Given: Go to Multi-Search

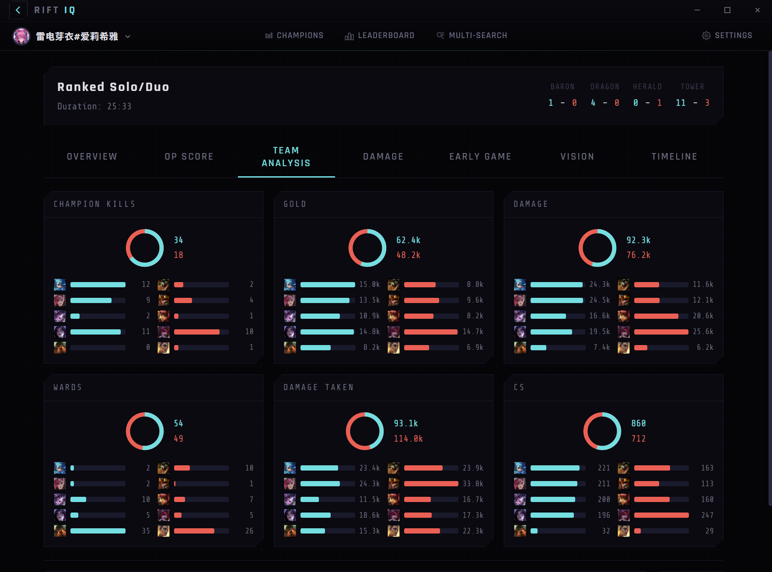Looking at the screenshot, I should (472, 35).
